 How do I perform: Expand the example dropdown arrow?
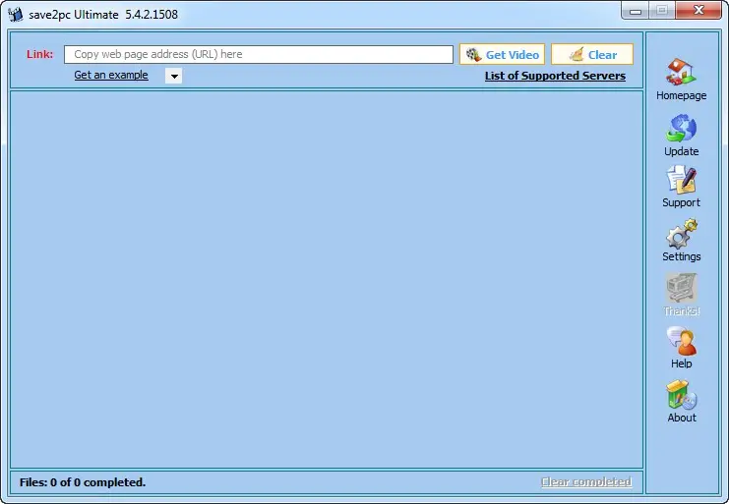[174, 76]
